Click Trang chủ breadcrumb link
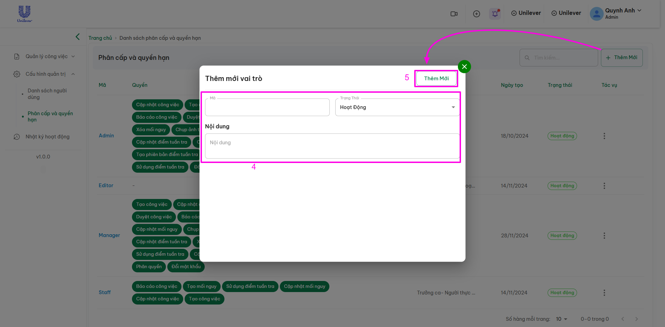665x327 pixels. coord(100,38)
